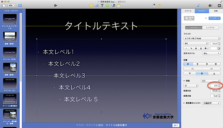Open the help tips question mark icon
Viewport: 223px width, 128px height.
(159, 6)
